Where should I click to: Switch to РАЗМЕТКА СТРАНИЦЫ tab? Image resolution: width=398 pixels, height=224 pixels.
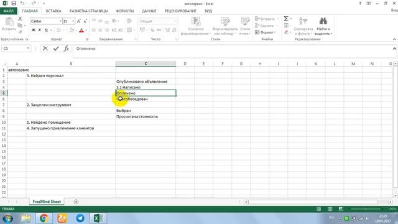88,11
